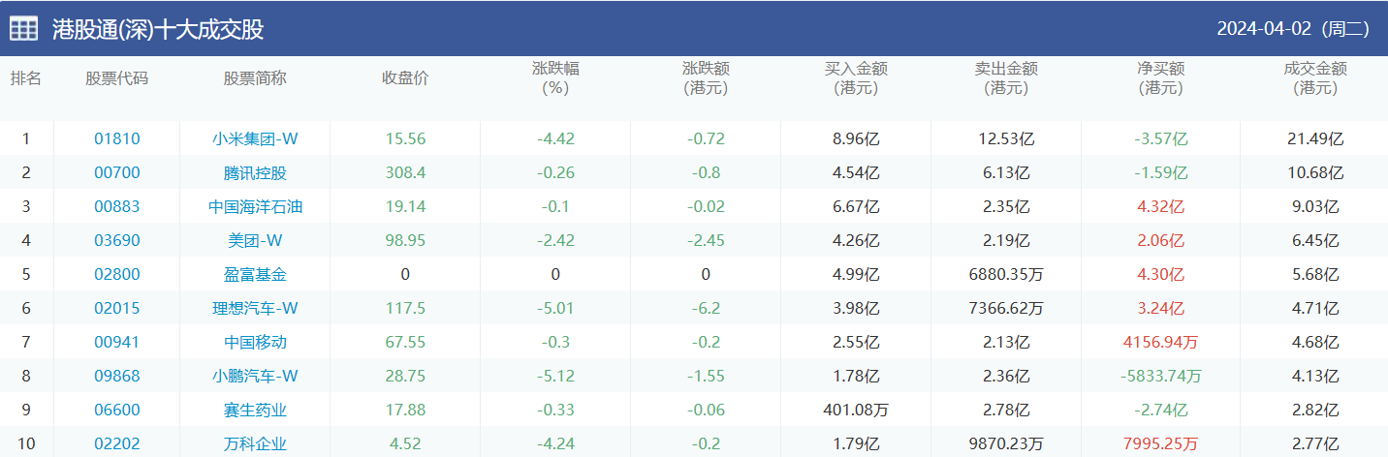Click 盈富基金 fund name
Screen dimensions: 1388x457
[x=255, y=274]
